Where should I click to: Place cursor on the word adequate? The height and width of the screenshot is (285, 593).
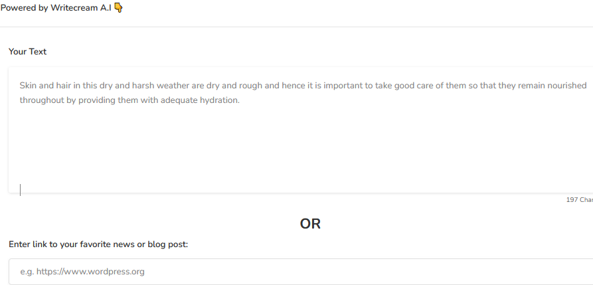(x=179, y=101)
